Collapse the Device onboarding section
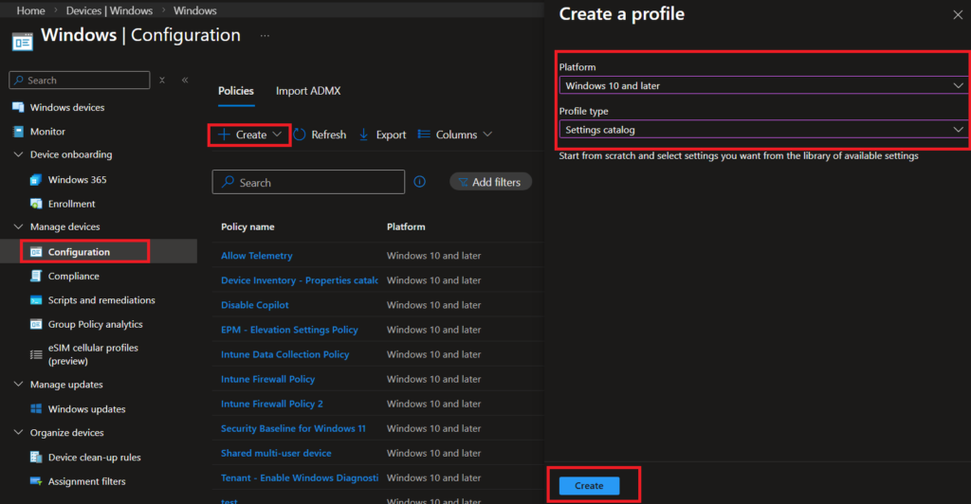This screenshot has width=971, height=504. [x=18, y=154]
